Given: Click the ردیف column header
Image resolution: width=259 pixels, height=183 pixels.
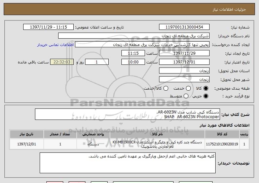Looking at the screenshot, I should coord(244,134).
